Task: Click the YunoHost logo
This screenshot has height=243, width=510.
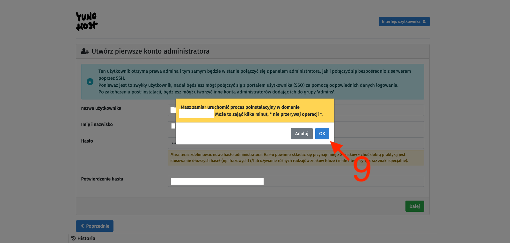Action: click(87, 22)
